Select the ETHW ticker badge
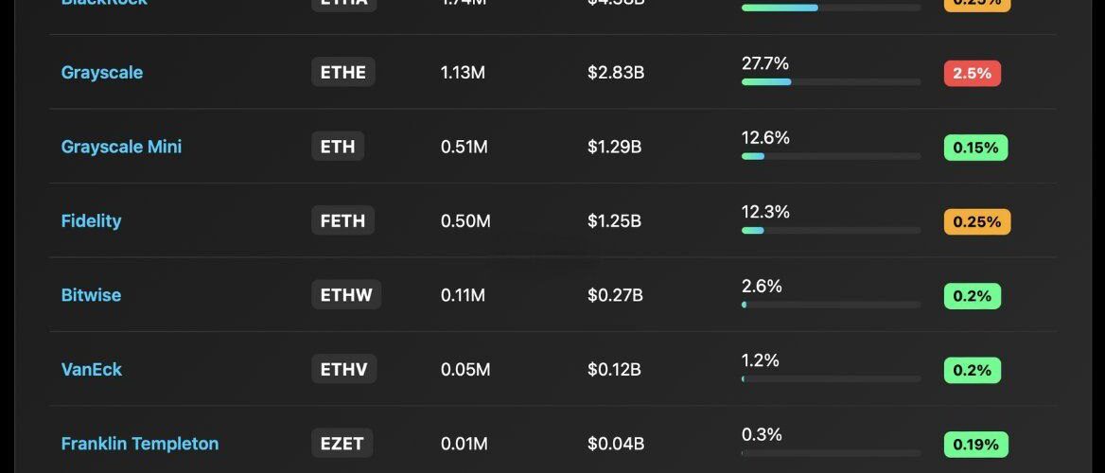 click(x=346, y=295)
